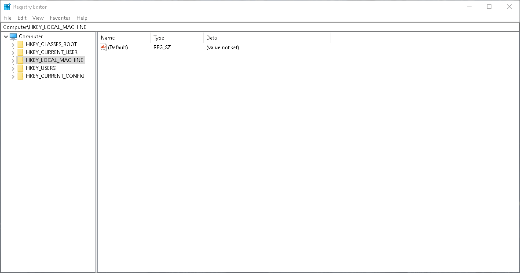Viewport: 520px width, 273px height.
Task: Select HKEY_CLASSES_ROOT key label
Action: tap(51, 44)
